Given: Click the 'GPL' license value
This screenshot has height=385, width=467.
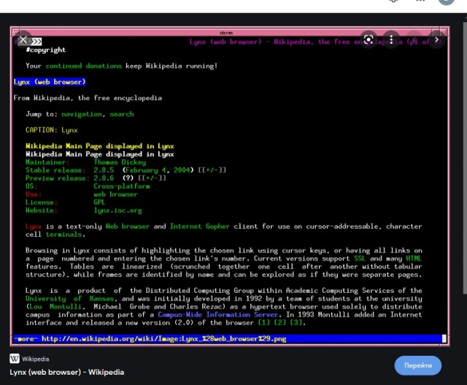Looking at the screenshot, I should [x=99, y=202].
